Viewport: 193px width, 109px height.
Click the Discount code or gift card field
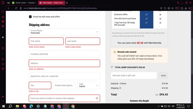(x=134, y=75)
